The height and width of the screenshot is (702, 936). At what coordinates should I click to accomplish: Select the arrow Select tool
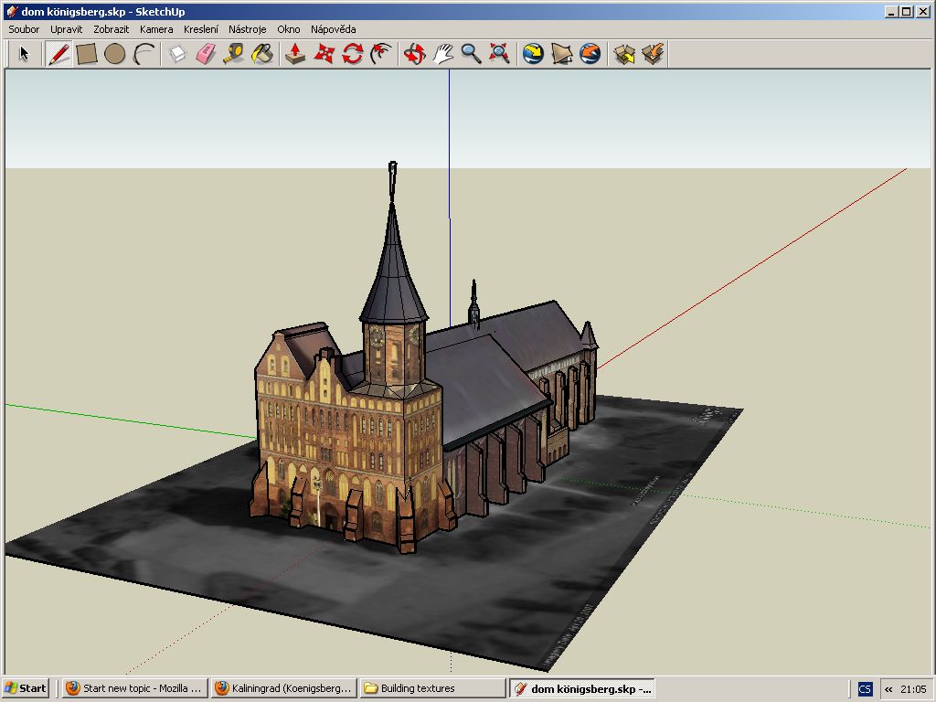tap(24, 54)
